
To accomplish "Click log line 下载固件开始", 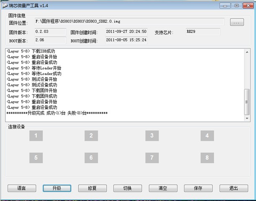I will click(x=32, y=90).
